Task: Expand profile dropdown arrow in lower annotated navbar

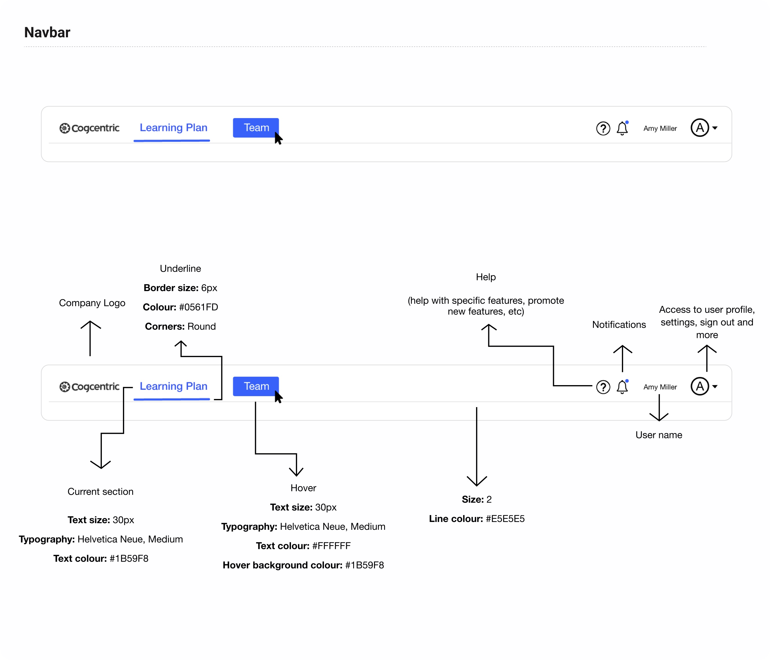Action: tap(715, 387)
